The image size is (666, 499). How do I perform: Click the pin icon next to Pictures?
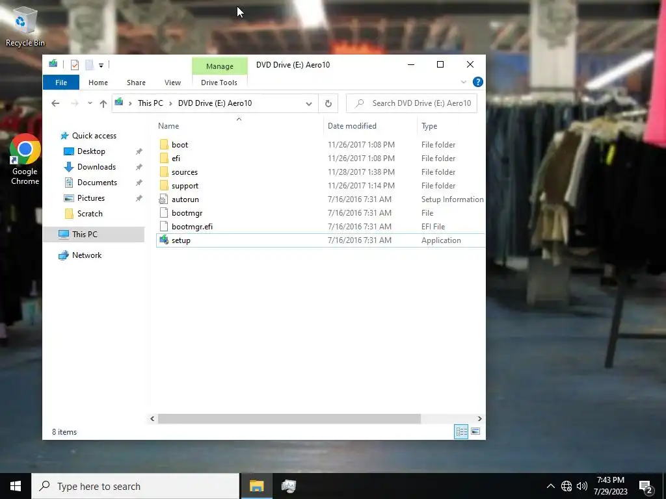click(x=139, y=198)
